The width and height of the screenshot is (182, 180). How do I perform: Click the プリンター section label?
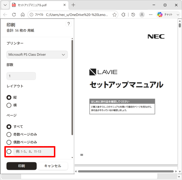15,43
